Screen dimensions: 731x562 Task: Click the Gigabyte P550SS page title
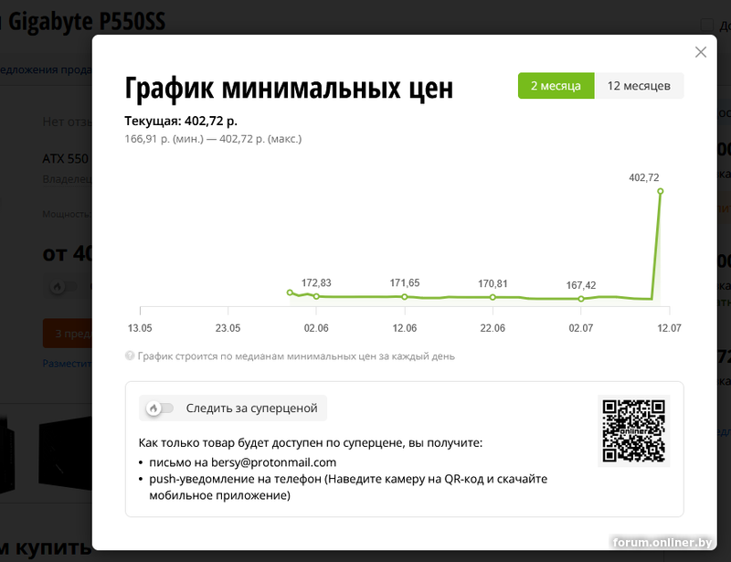pos(87,21)
